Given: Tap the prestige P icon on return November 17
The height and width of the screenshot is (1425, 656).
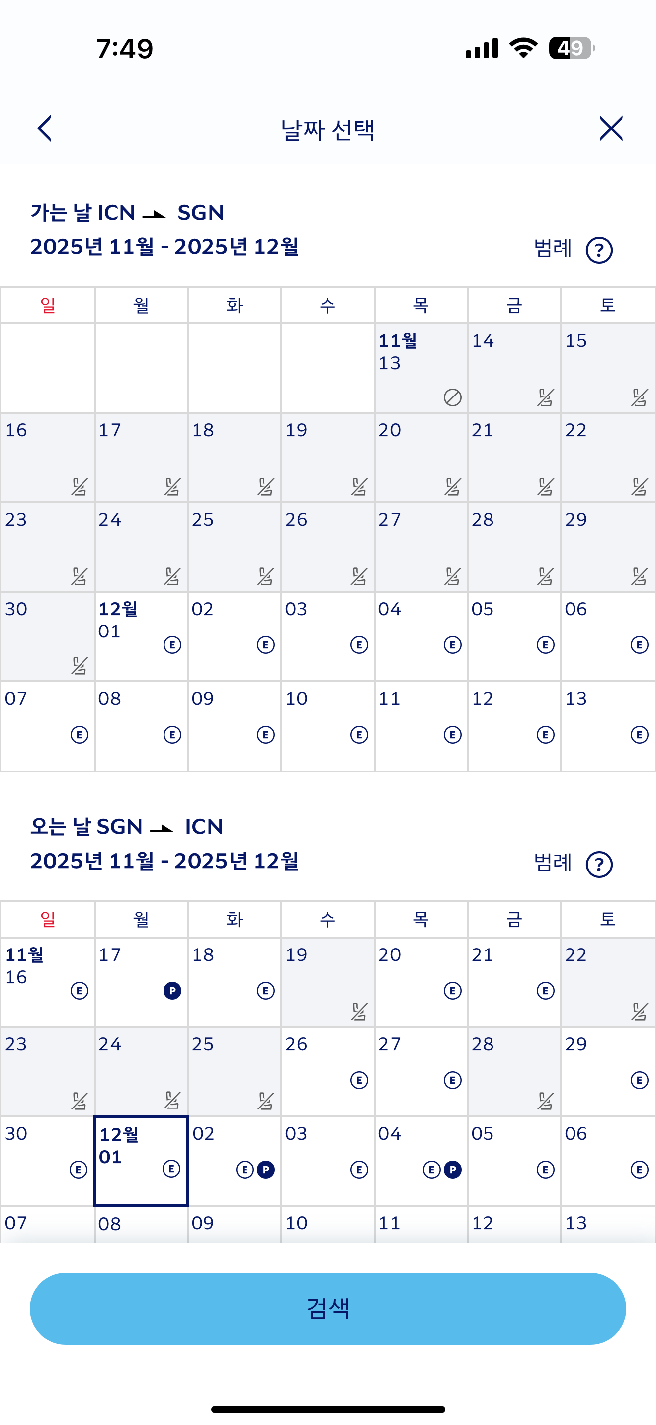Looking at the screenshot, I should pos(172,990).
